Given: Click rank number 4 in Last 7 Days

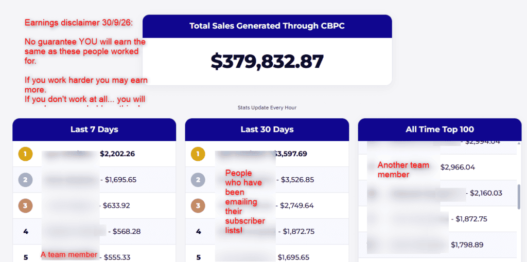Looking at the screenshot, I should [26, 232].
